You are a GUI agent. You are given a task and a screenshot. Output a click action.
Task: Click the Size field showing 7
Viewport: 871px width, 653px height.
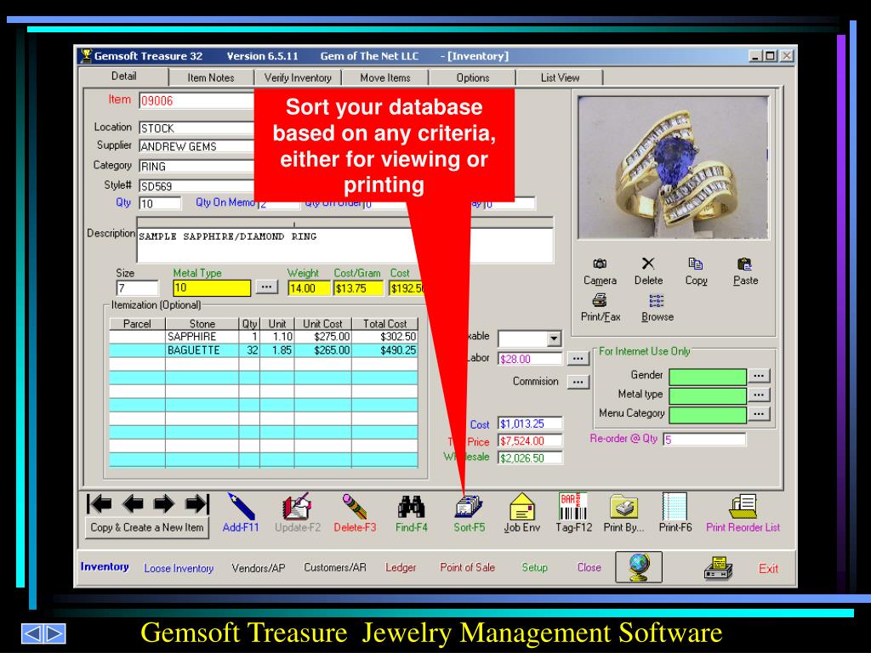tap(137, 288)
